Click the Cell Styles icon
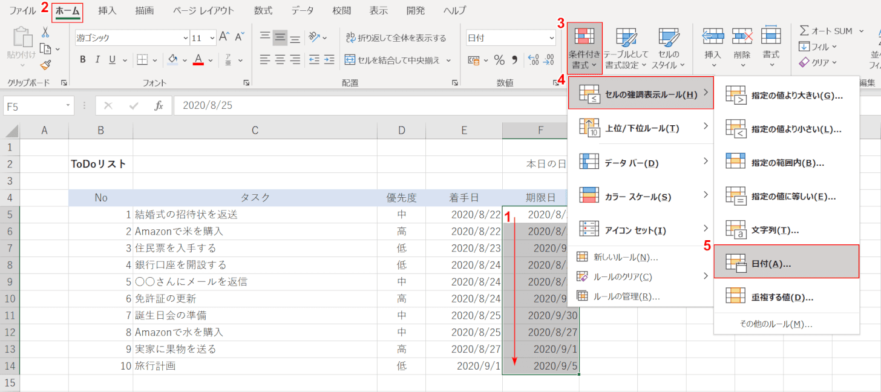 [669, 37]
